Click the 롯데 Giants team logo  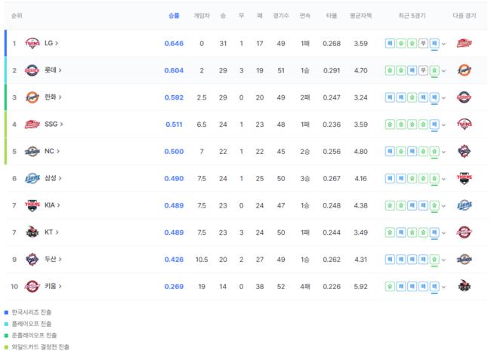(32, 70)
